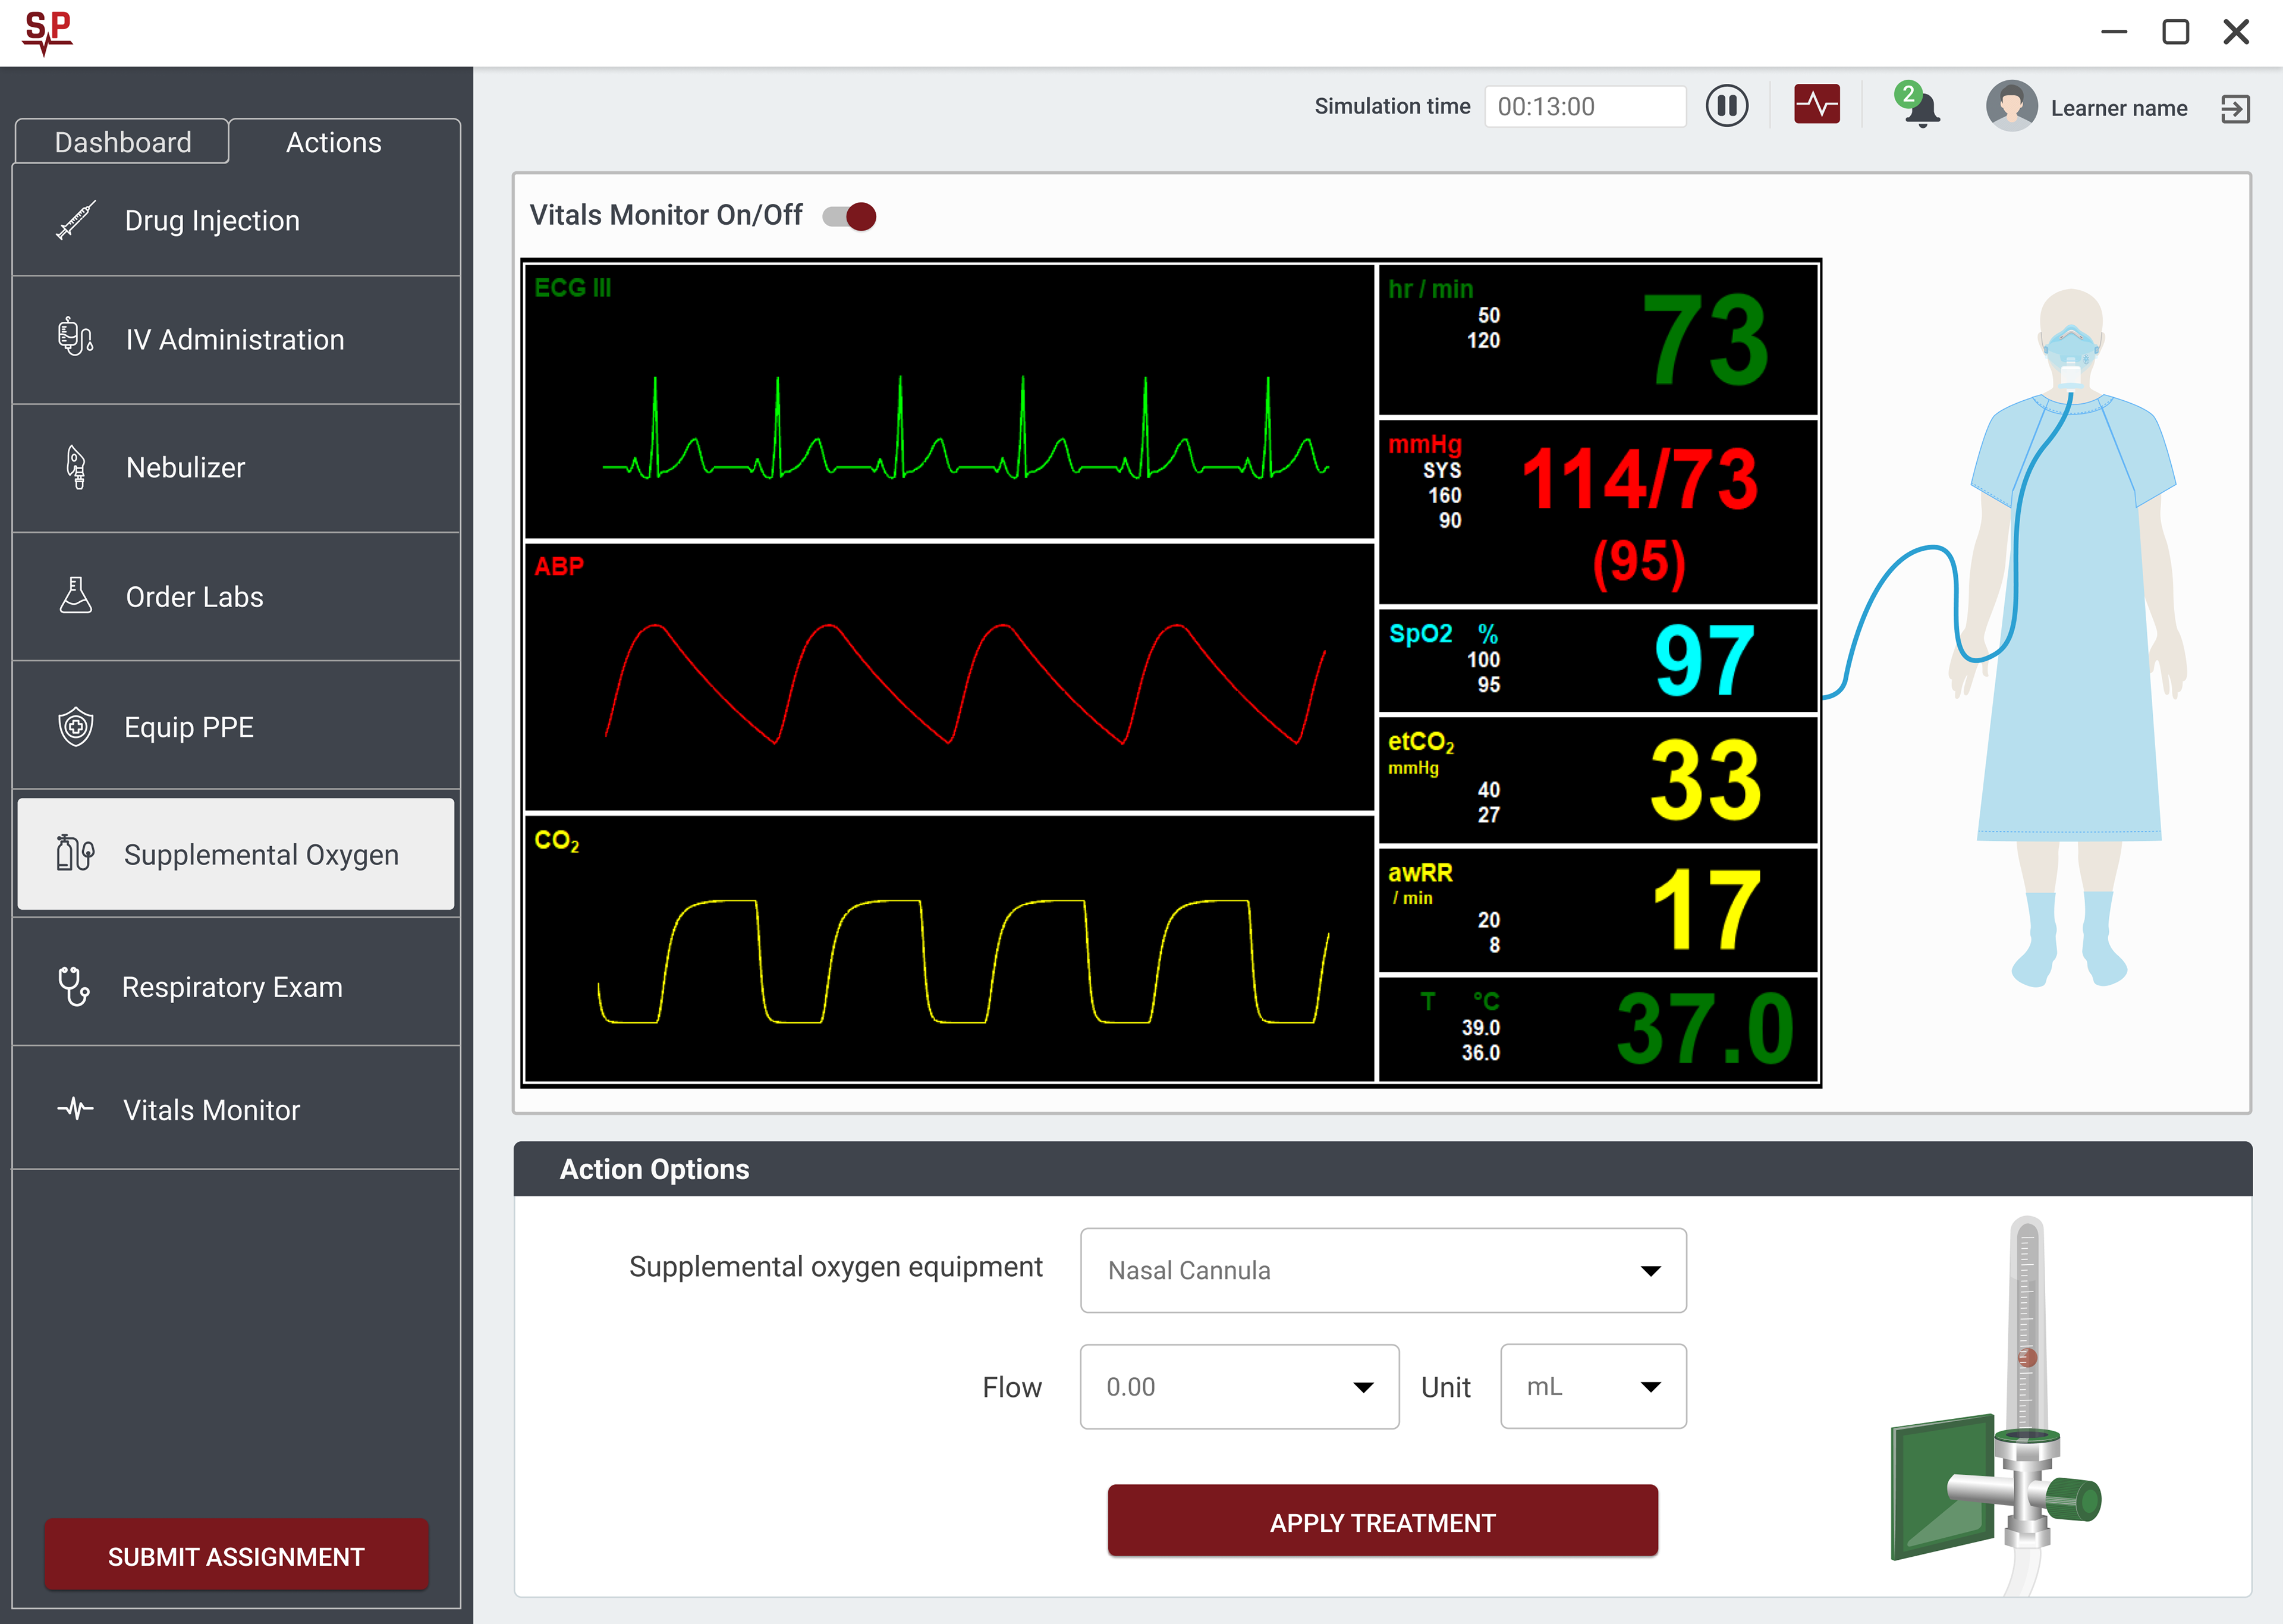This screenshot has height=1624, width=2283.
Task: Switch to the Actions tab
Action: (334, 142)
